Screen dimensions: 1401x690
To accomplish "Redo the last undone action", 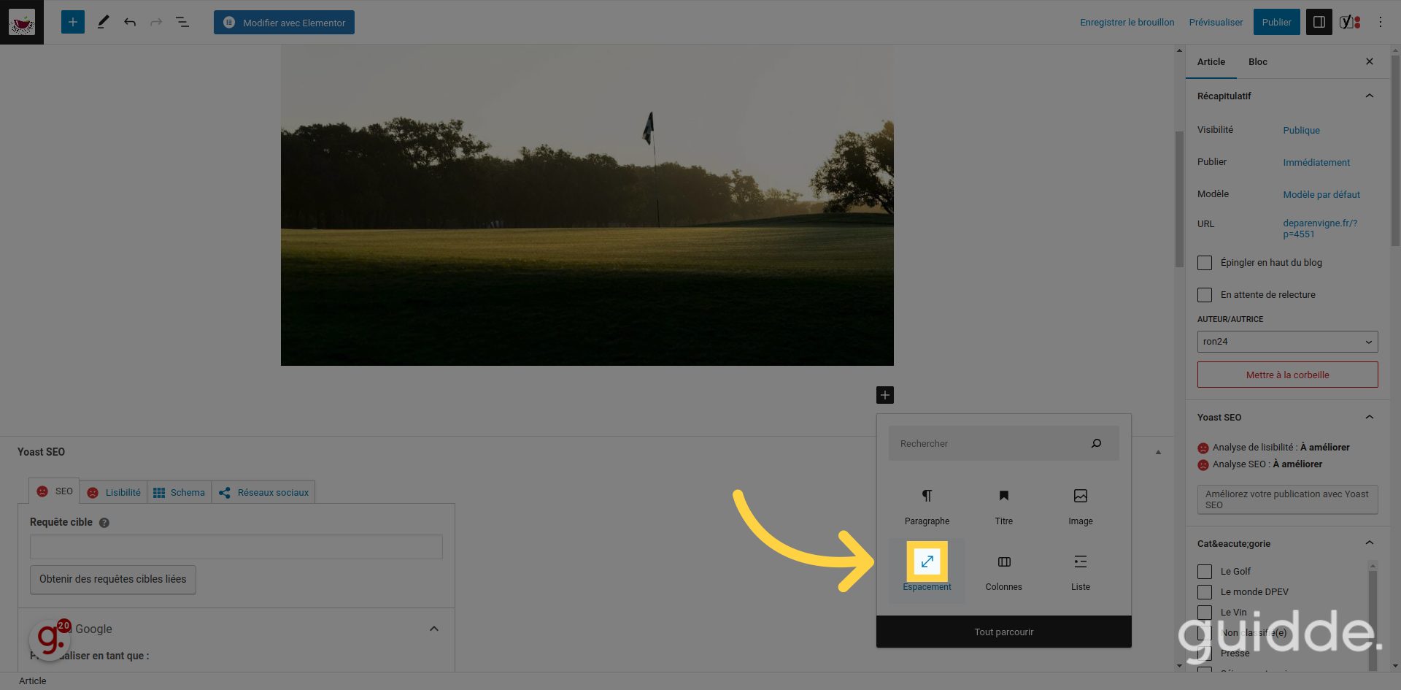I will pyautogui.click(x=156, y=22).
